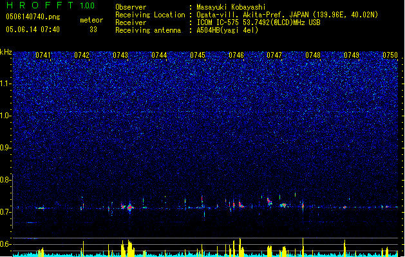Click the 0743 time marker

120,55
